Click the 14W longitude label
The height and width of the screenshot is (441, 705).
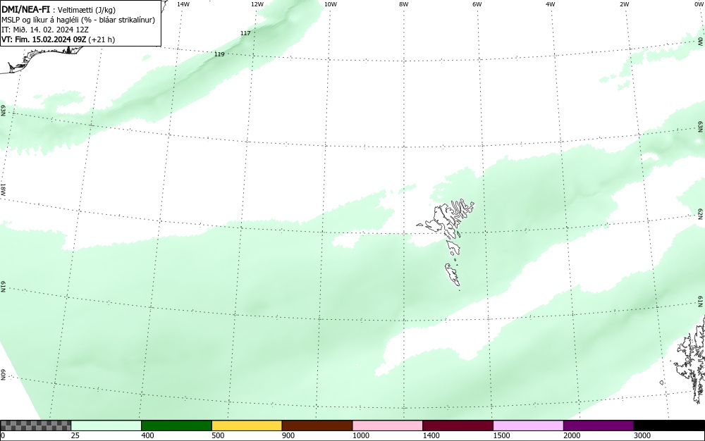(183, 4)
